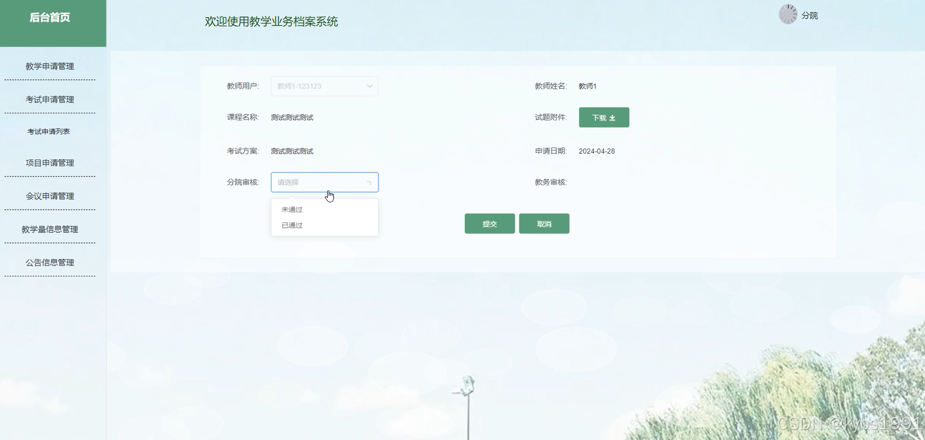Viewport: 925px width, 440px height.
Task: Click the 欢迎使用教学业务档案系统 title
Action: point(271,22)
